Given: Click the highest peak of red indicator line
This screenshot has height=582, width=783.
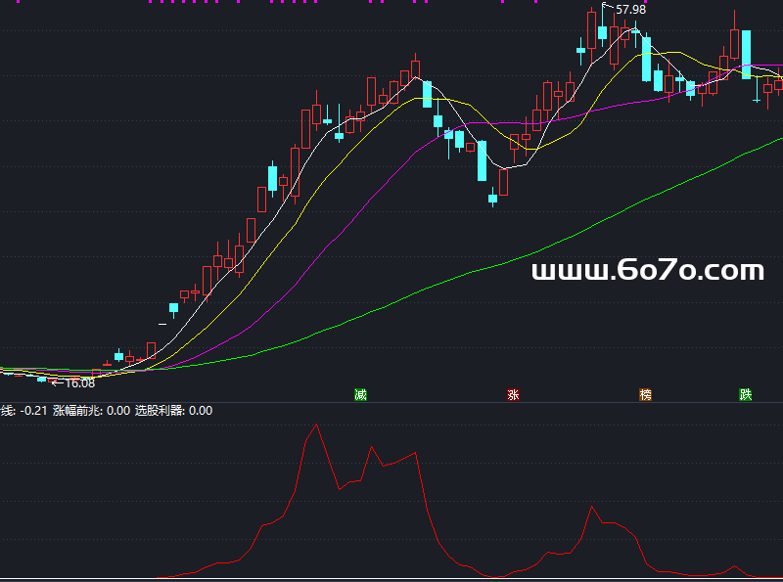Looking at the screenshot, I should pos(315,425).
